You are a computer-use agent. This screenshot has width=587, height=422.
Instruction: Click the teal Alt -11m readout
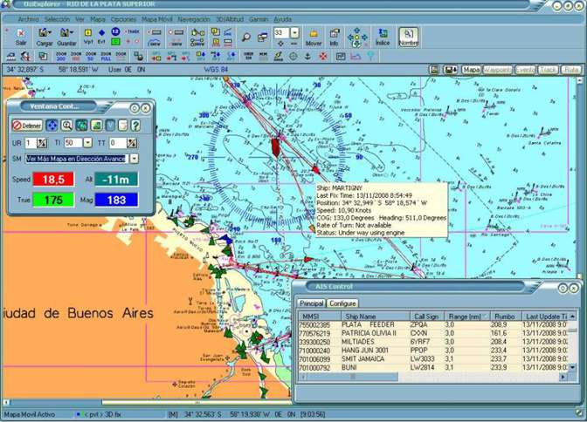pos(116,180)
